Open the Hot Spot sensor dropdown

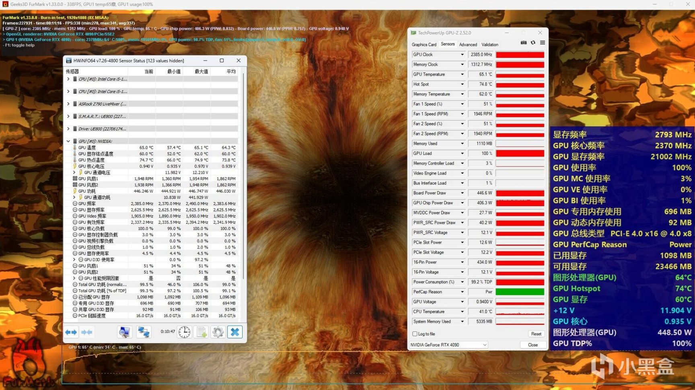click(462, 85)
